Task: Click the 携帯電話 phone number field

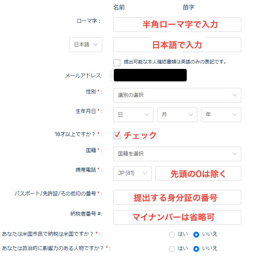Action: pyautogui.click(x=198, y=173)
